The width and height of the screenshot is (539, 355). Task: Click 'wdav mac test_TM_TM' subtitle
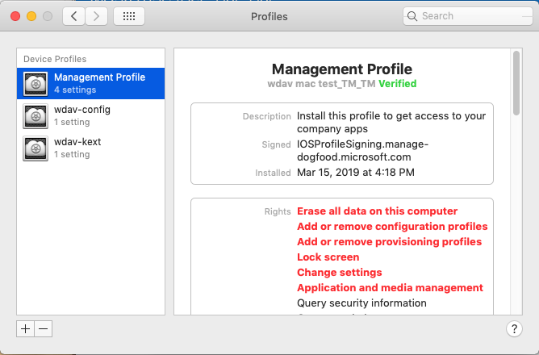(x=321, y=84)
